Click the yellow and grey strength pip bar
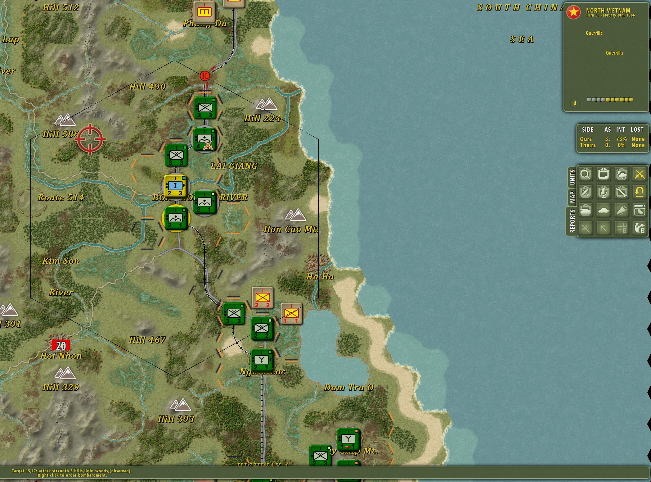Viewport: 651px width, 482px height. pos(610,100)
